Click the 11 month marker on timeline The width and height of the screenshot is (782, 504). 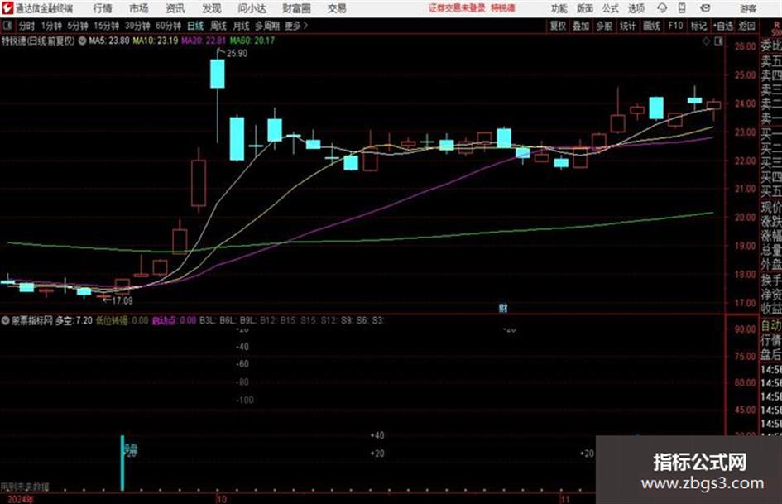point(564,499)
